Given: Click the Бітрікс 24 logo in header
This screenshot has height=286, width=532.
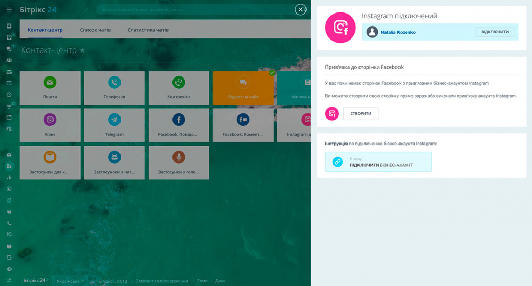Looking at the screenshot, I should [38, 10].
